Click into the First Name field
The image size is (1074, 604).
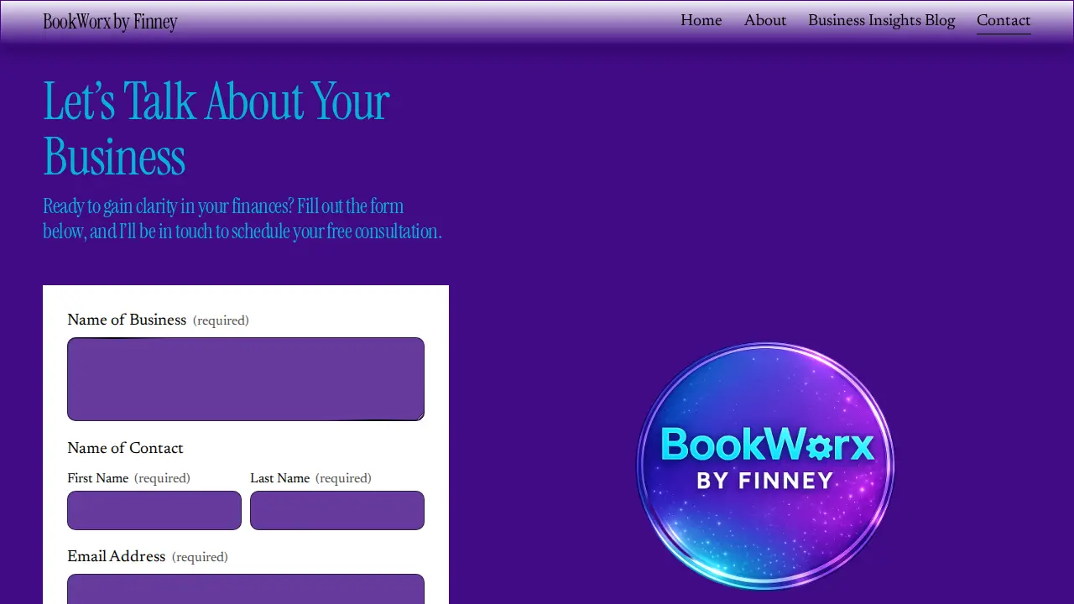click(154, 510)
